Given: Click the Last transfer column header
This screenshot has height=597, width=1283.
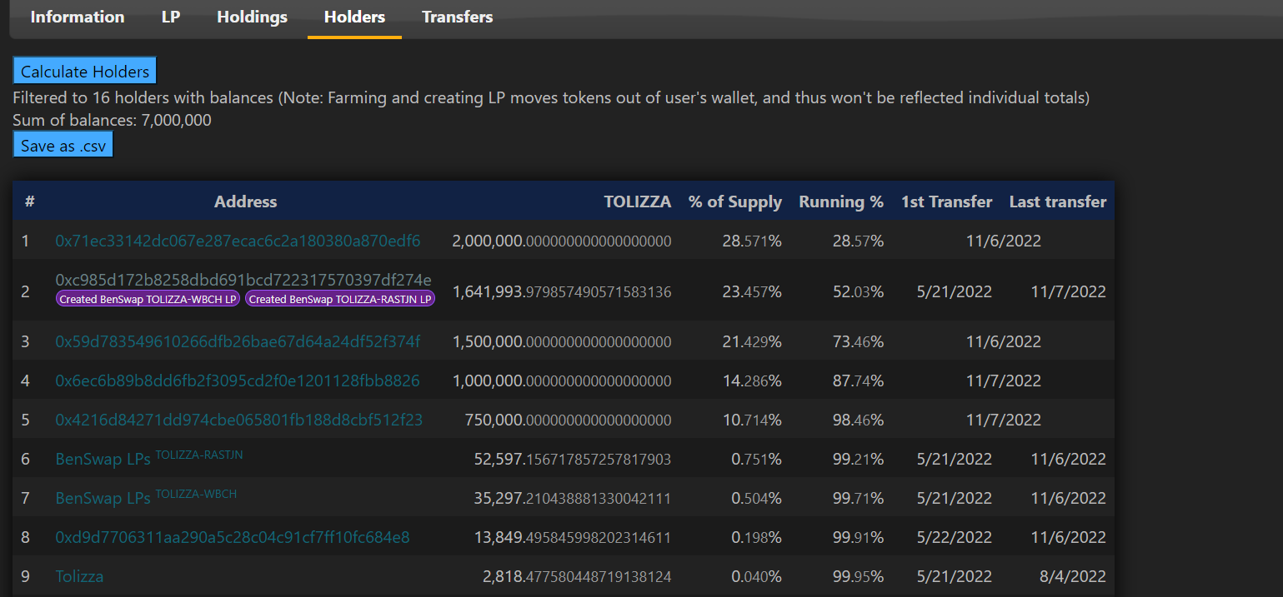Looking at the screenshot, I should click(x=1058, y=201).
